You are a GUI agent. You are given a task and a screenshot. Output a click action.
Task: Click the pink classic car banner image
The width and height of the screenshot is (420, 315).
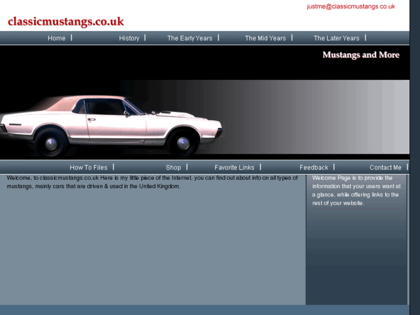pyautogui.click(x=111, y=126)
